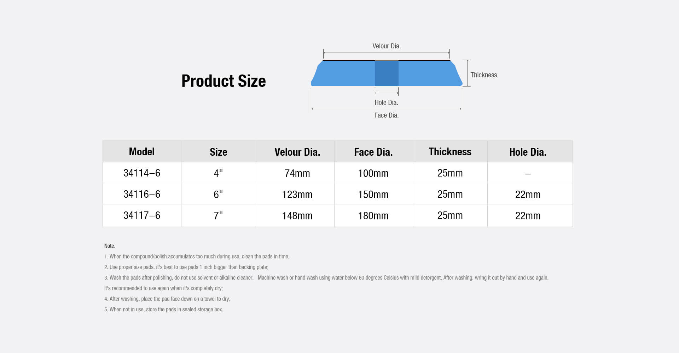
Task: Click the "Thickness" label beside the diagram
Action: [483, 75]
